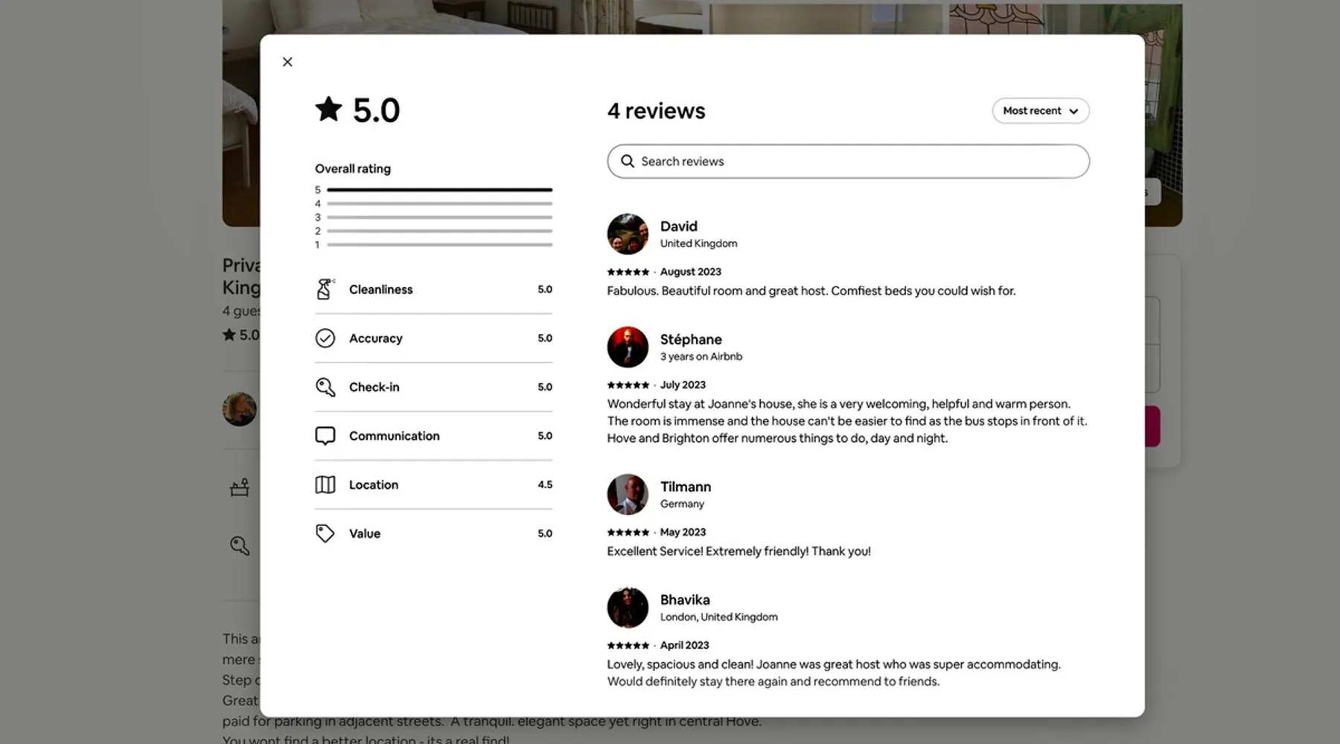Image resolution: width=1340 pixels, height=744 pixels.
Task: Click the reviewer name David
Action: tap(678, 226)
